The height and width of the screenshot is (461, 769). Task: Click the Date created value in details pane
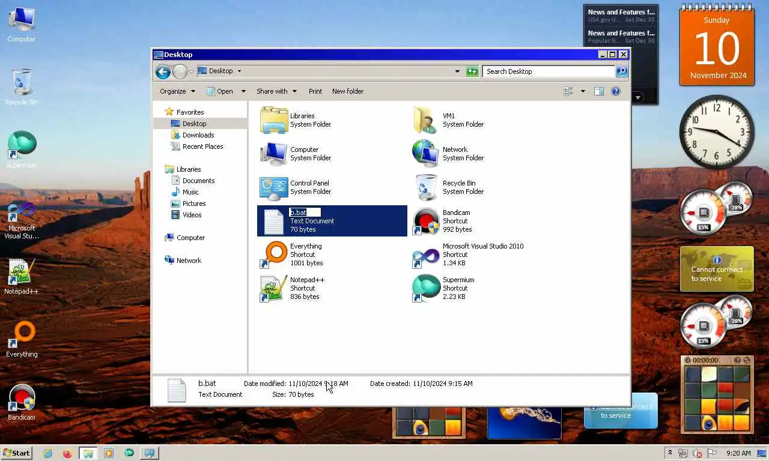[x=443, y=384]
